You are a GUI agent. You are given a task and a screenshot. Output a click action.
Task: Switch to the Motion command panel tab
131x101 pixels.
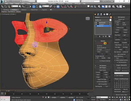pos(104,14)
